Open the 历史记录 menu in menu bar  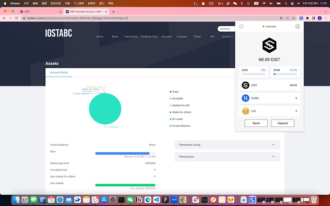pos(56,3)
